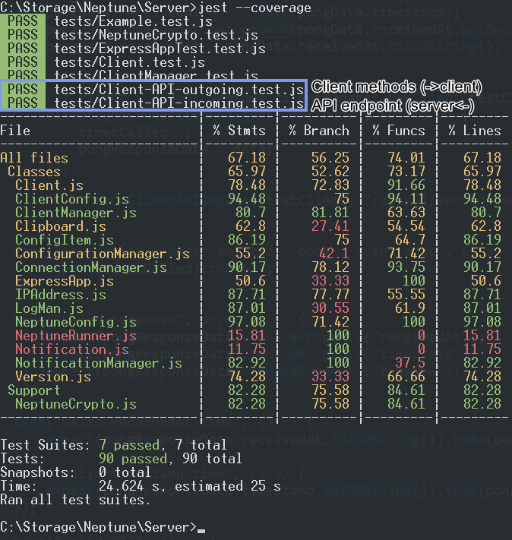The width and height of the screenshot is (512, 540).
Task: Click ConfigItem.js funcs value 64.7
Action: tap(410, 240)
